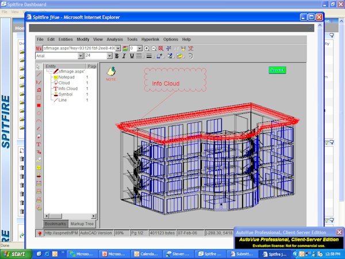This screenshot has width=345, height=259.
Task: Select the area measurement tool
Action: click(39, 191)
